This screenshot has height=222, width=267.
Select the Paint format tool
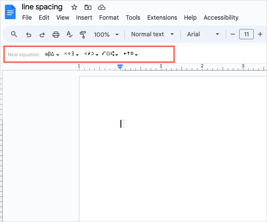pos(83,35)
